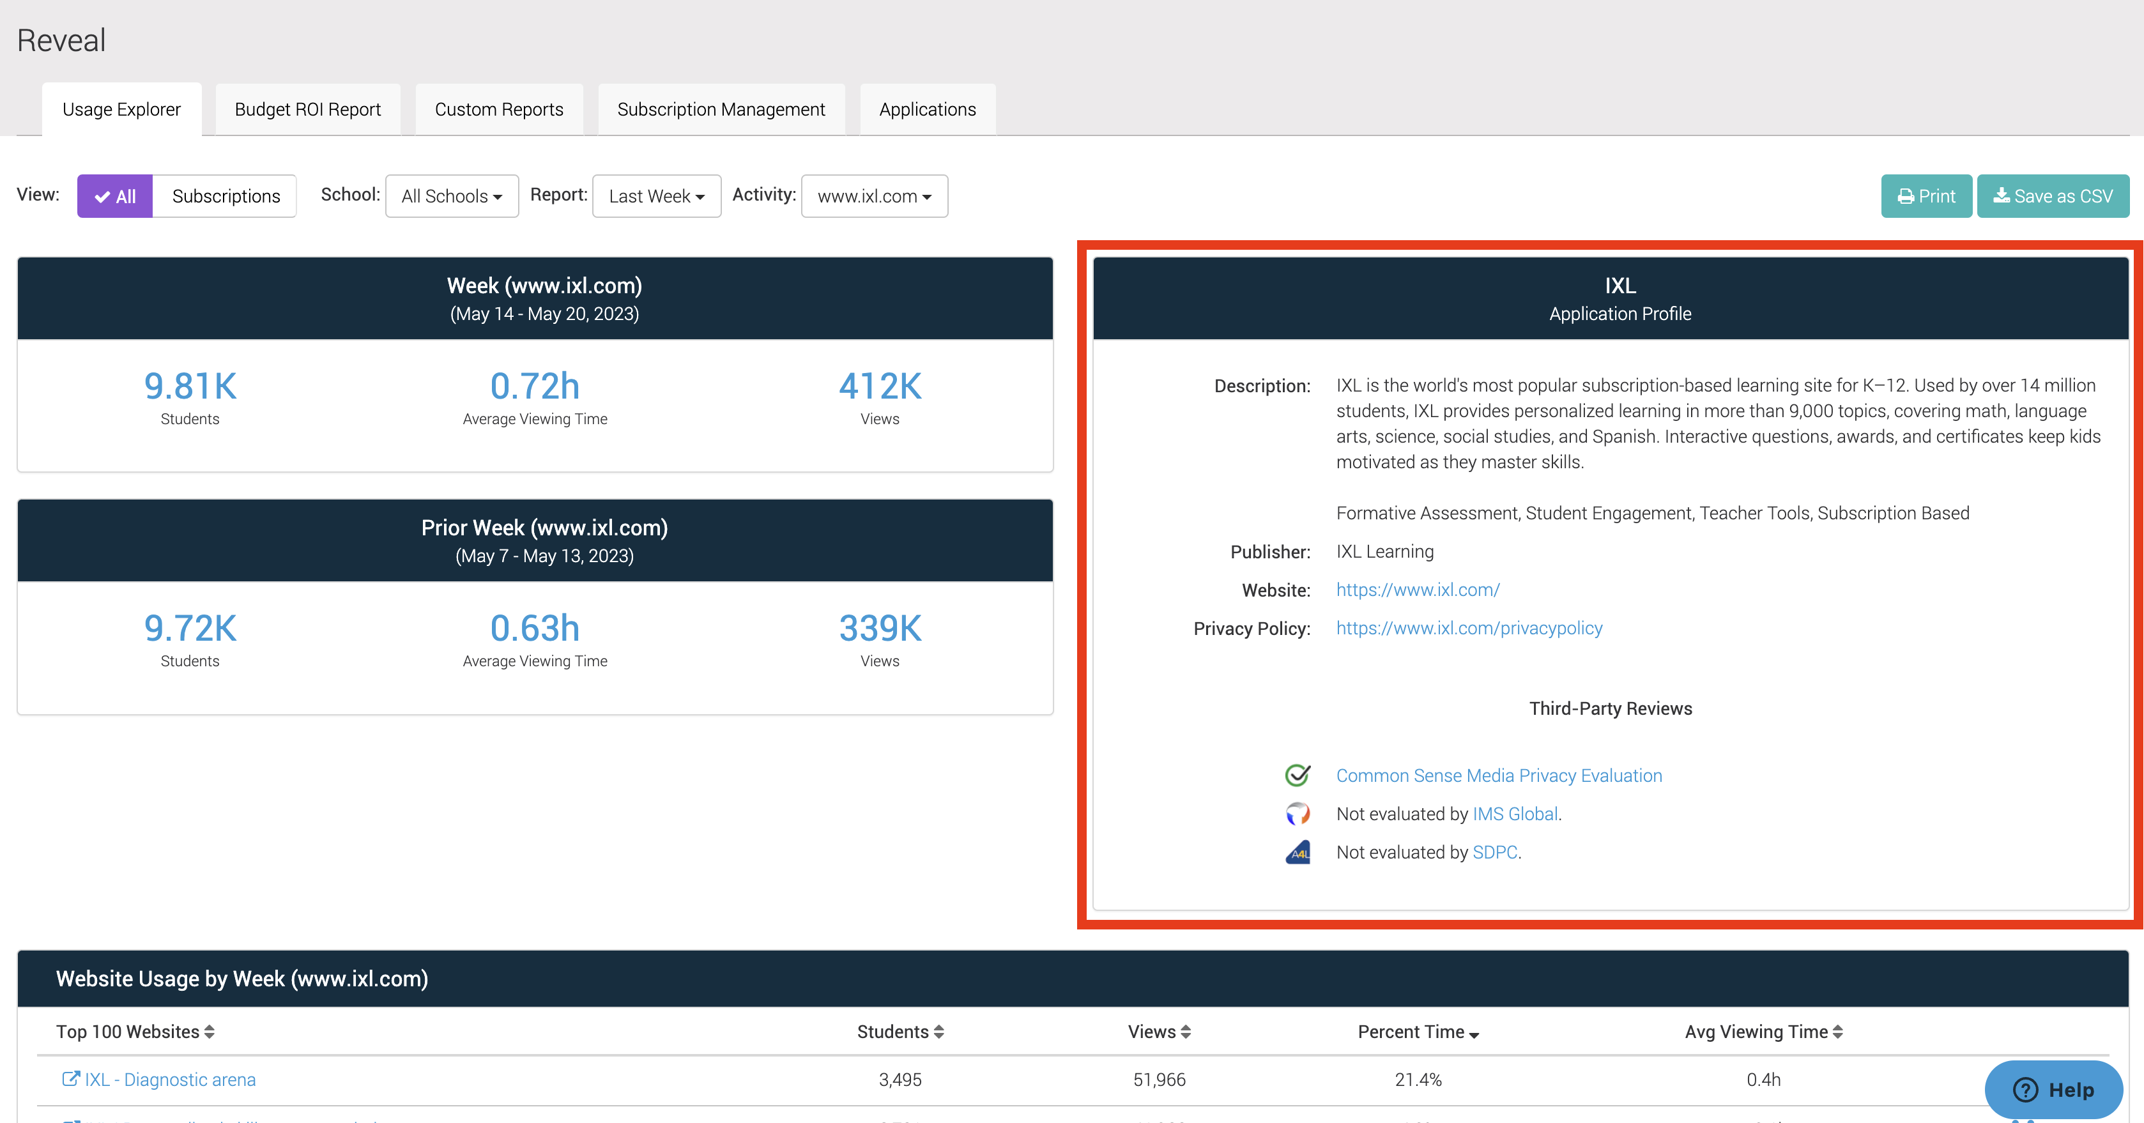The image size is (2144, 1123).
Task: Open the Custom Reports tab
Action: point(500,109)
